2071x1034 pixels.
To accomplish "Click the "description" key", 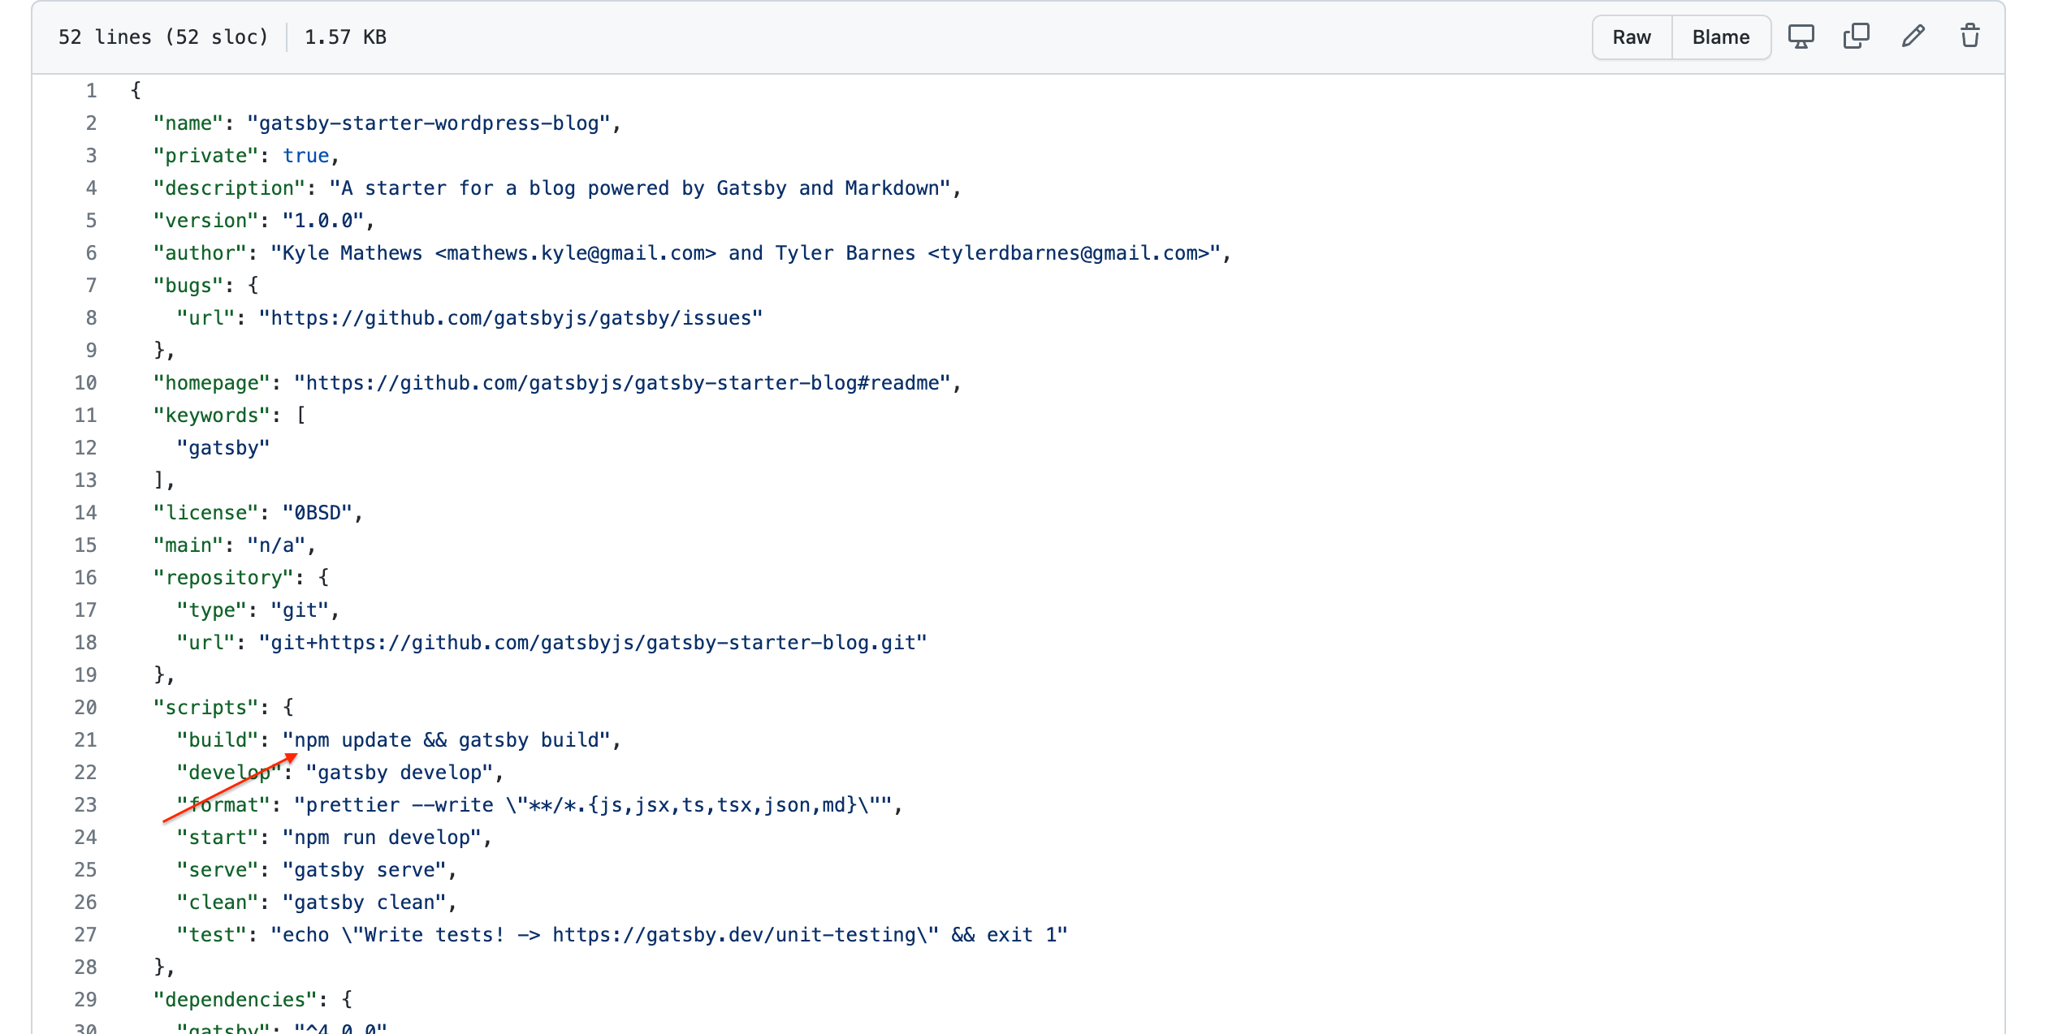I will coord(229,188).
